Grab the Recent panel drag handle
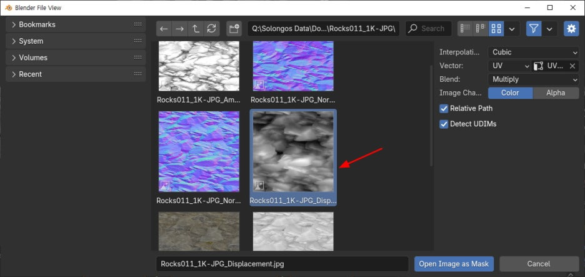Screen dimensions: 585x277 [x=137, y=74]
